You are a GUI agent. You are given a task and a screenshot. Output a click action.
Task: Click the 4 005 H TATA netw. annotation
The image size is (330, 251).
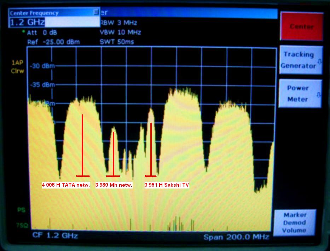pos(66,185)
